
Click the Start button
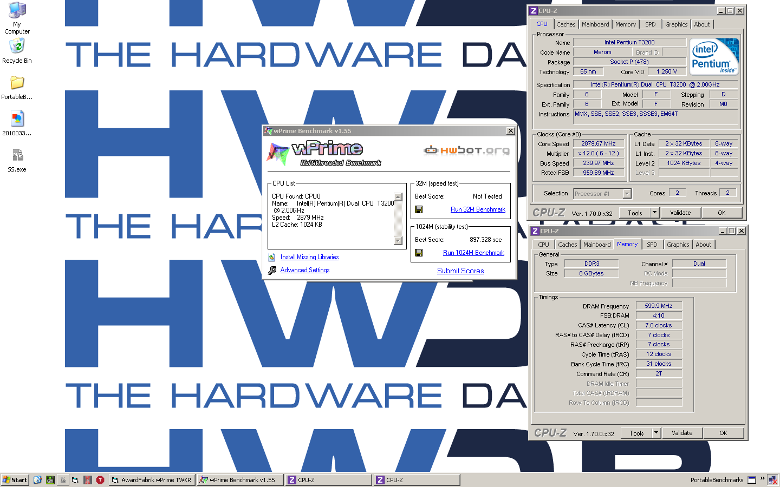pos(15,480)
